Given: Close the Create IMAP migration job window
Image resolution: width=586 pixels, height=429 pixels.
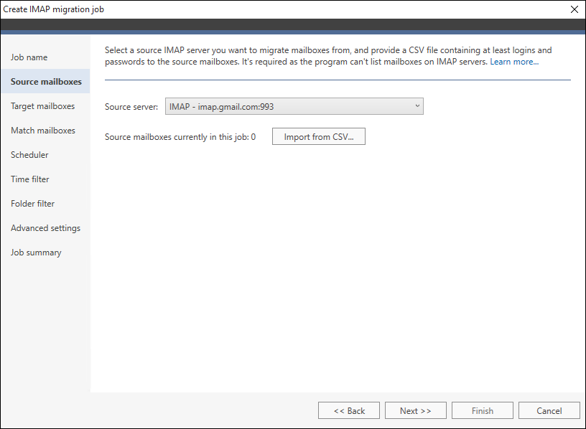Looking at the screenshot, I should [x=575, y=9].
